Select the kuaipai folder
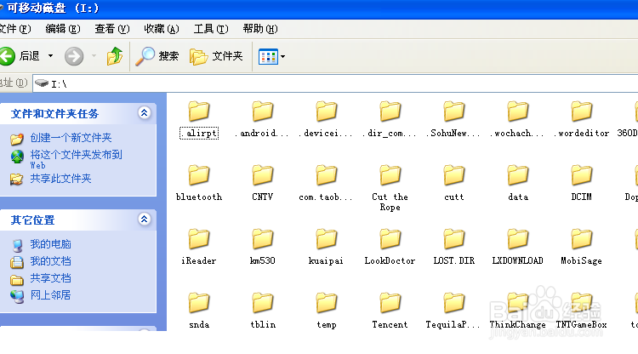 [326, 248]
